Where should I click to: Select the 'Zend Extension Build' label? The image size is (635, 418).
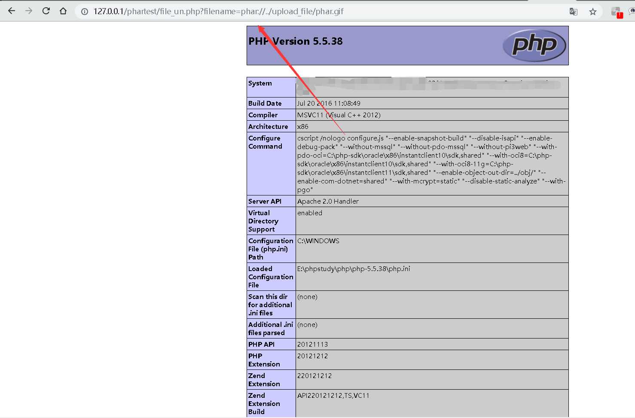pos(264,404)
